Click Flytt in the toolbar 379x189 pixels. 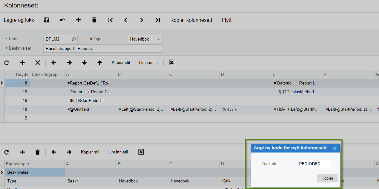pos(227,20)
